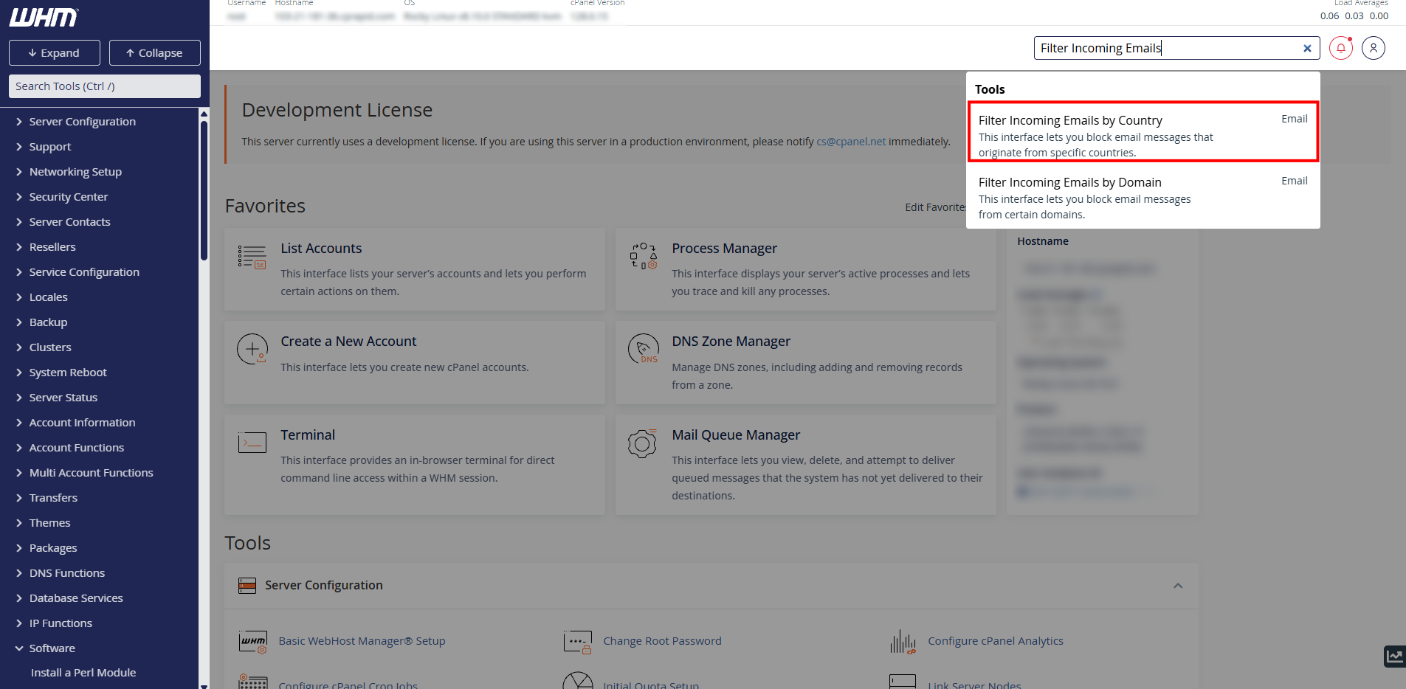Expand the Account Information section
1406x689 pixels.
point(82,423)
